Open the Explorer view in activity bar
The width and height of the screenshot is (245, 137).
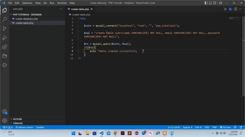point(5,10)
